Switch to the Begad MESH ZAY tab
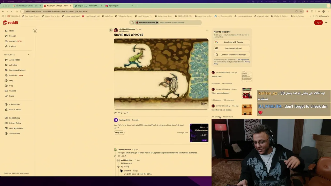 [88, 6]
